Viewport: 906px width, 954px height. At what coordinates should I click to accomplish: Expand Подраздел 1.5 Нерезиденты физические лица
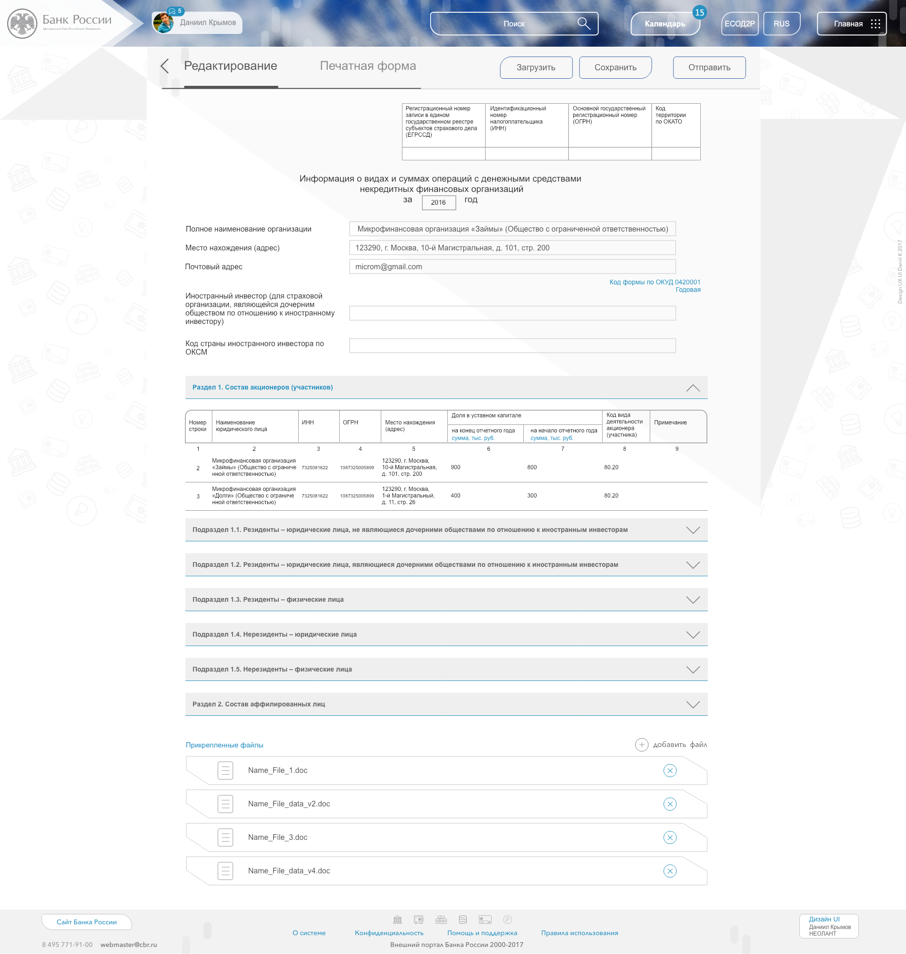coord(693,670)
